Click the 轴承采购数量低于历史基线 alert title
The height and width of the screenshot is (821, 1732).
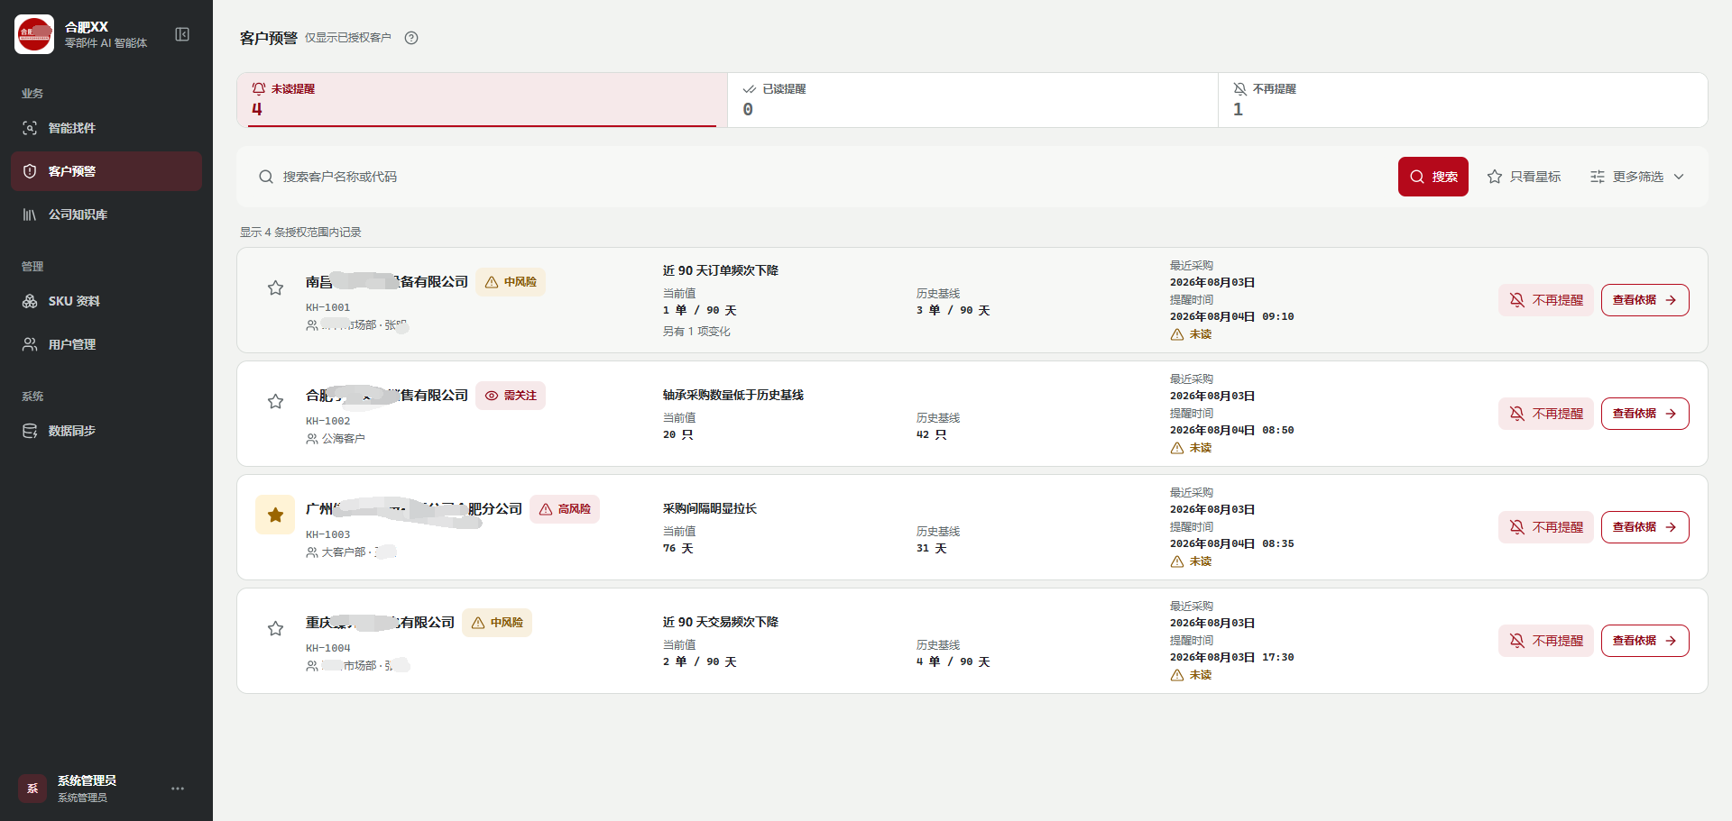point(733,395)
